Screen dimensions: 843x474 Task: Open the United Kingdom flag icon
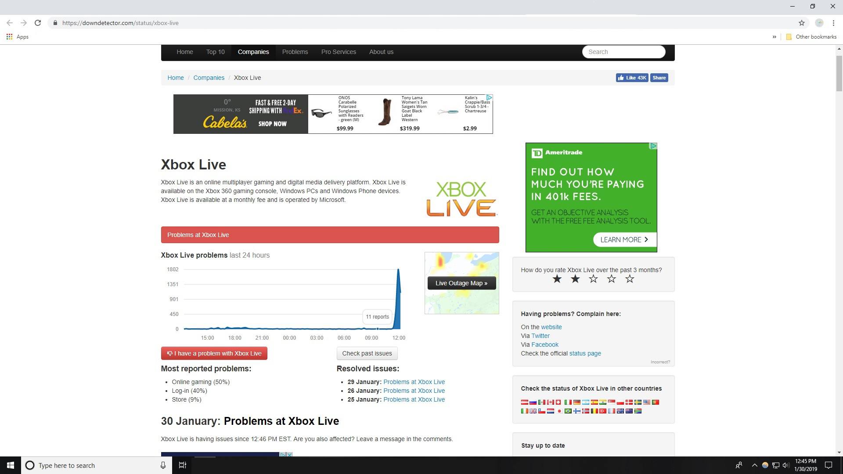point(533,411)
